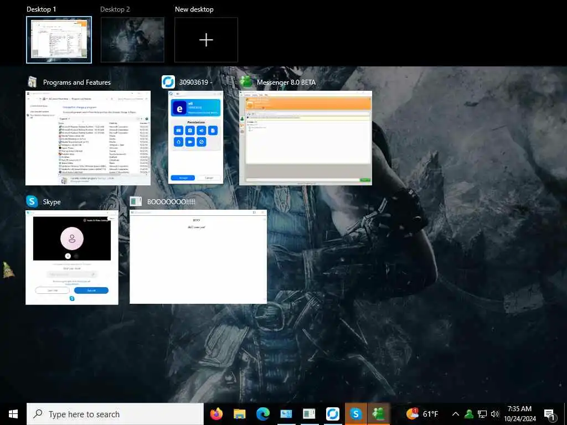
Task: Select the Programs and Features window thumbnail
Action: coord(88,138)
